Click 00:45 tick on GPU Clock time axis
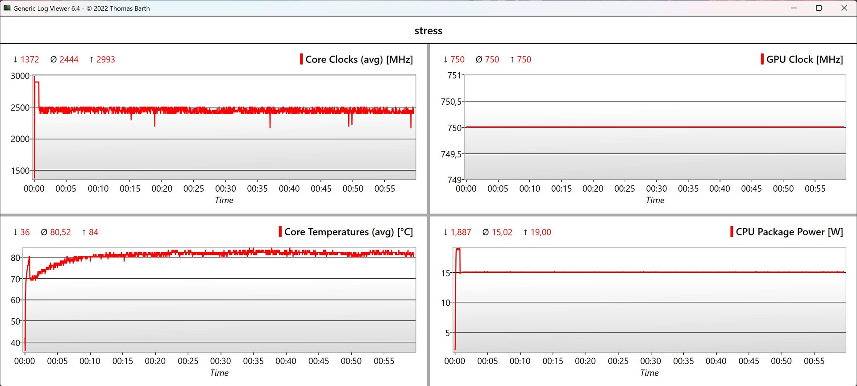857x386 pixels. [751, 189]
